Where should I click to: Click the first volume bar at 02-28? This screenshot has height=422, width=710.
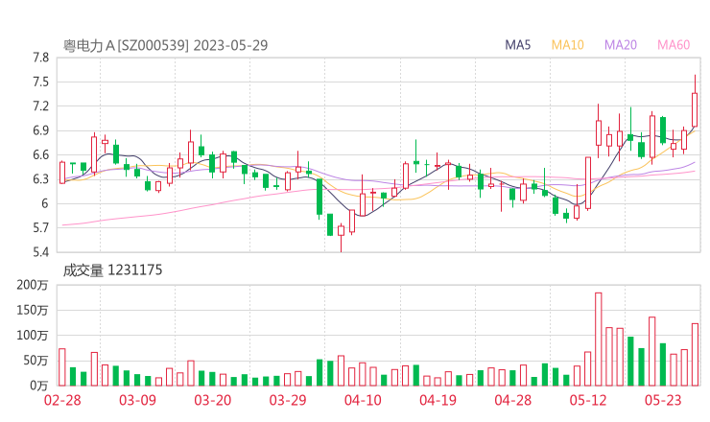click(62, 367)
